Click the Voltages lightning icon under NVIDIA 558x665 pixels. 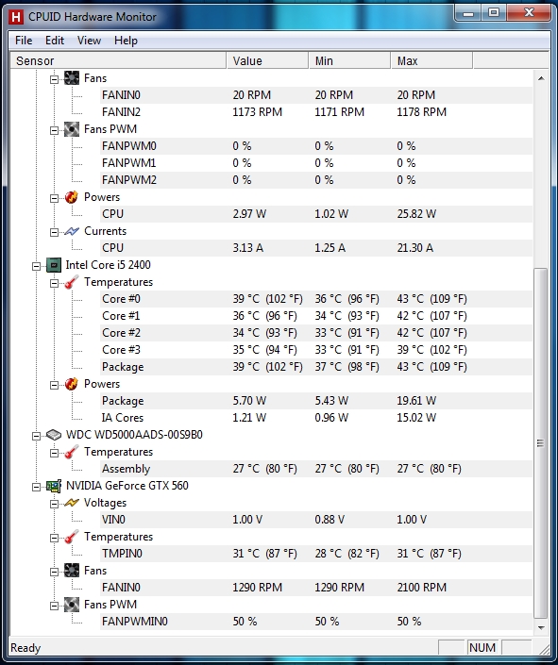click(x=72, y=503)
